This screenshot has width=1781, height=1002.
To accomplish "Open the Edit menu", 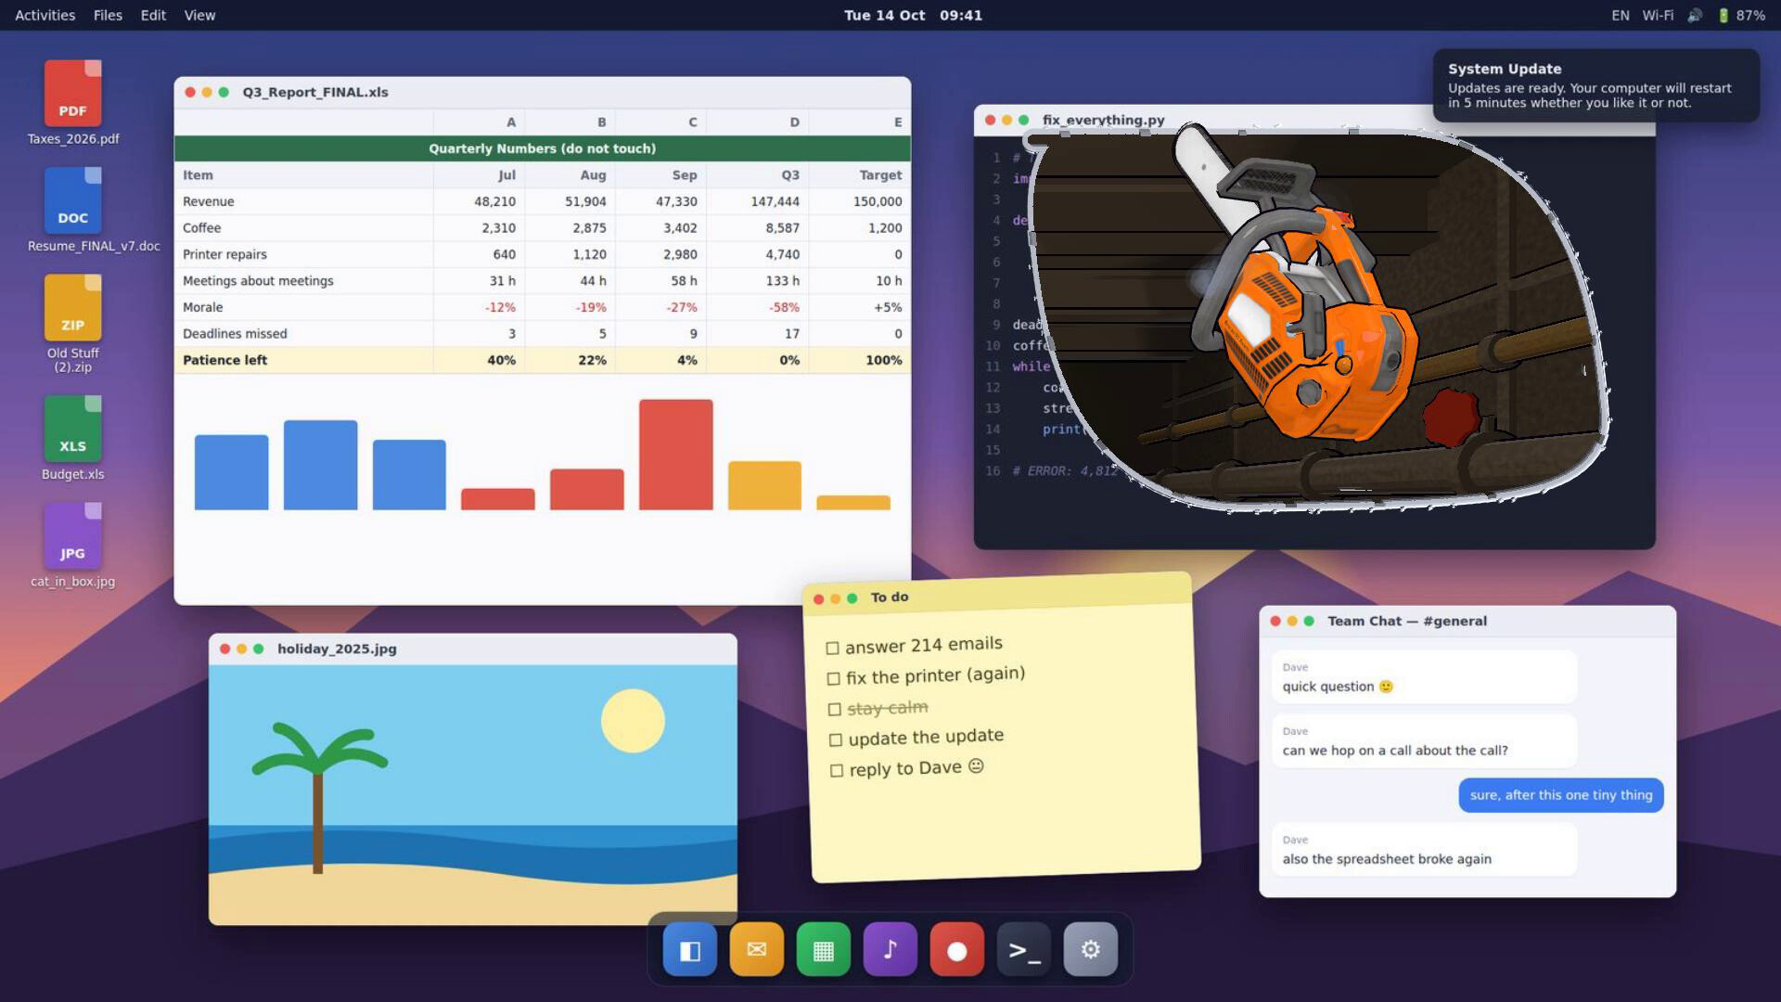I will tap(153, 15).
